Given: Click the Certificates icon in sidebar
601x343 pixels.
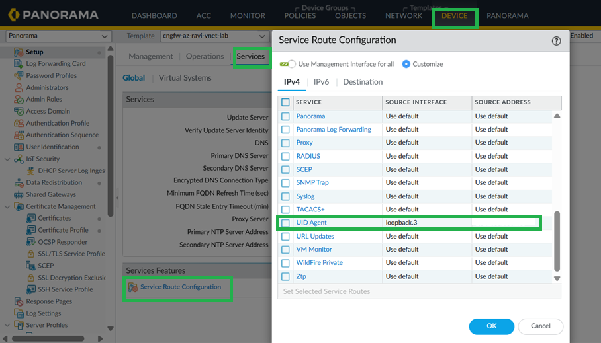Looking at the screenshot, I should [30, 218].
